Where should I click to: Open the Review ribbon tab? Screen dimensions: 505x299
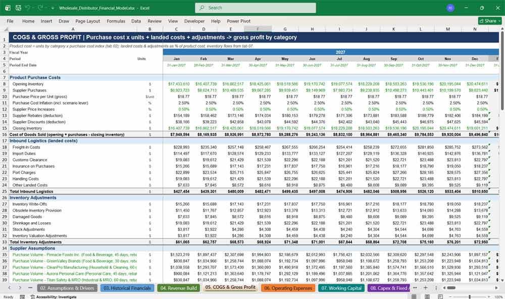(x=155, y=21)
